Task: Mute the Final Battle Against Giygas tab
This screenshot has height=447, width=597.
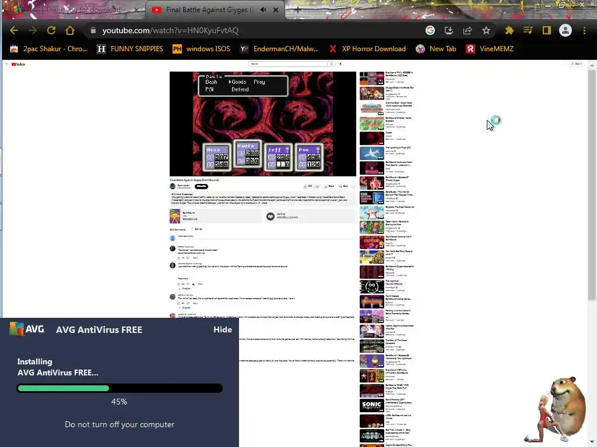Action: (263, 10)
